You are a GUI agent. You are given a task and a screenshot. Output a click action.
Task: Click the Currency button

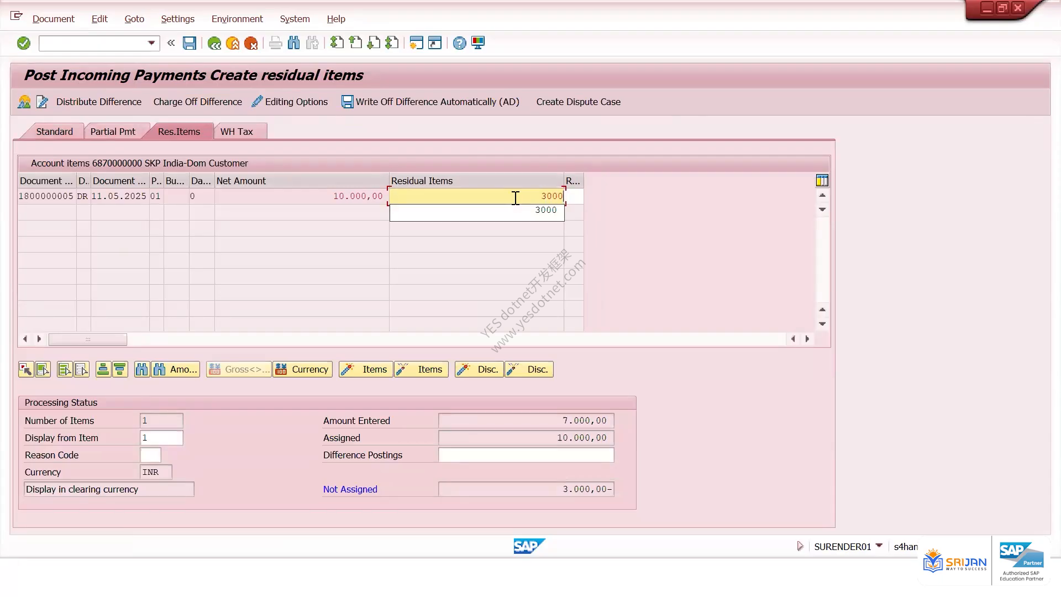(303, 369)
